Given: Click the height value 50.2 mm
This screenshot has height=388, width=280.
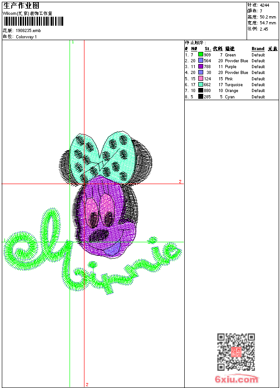Looking at the screenshot, I should point(268,17).
